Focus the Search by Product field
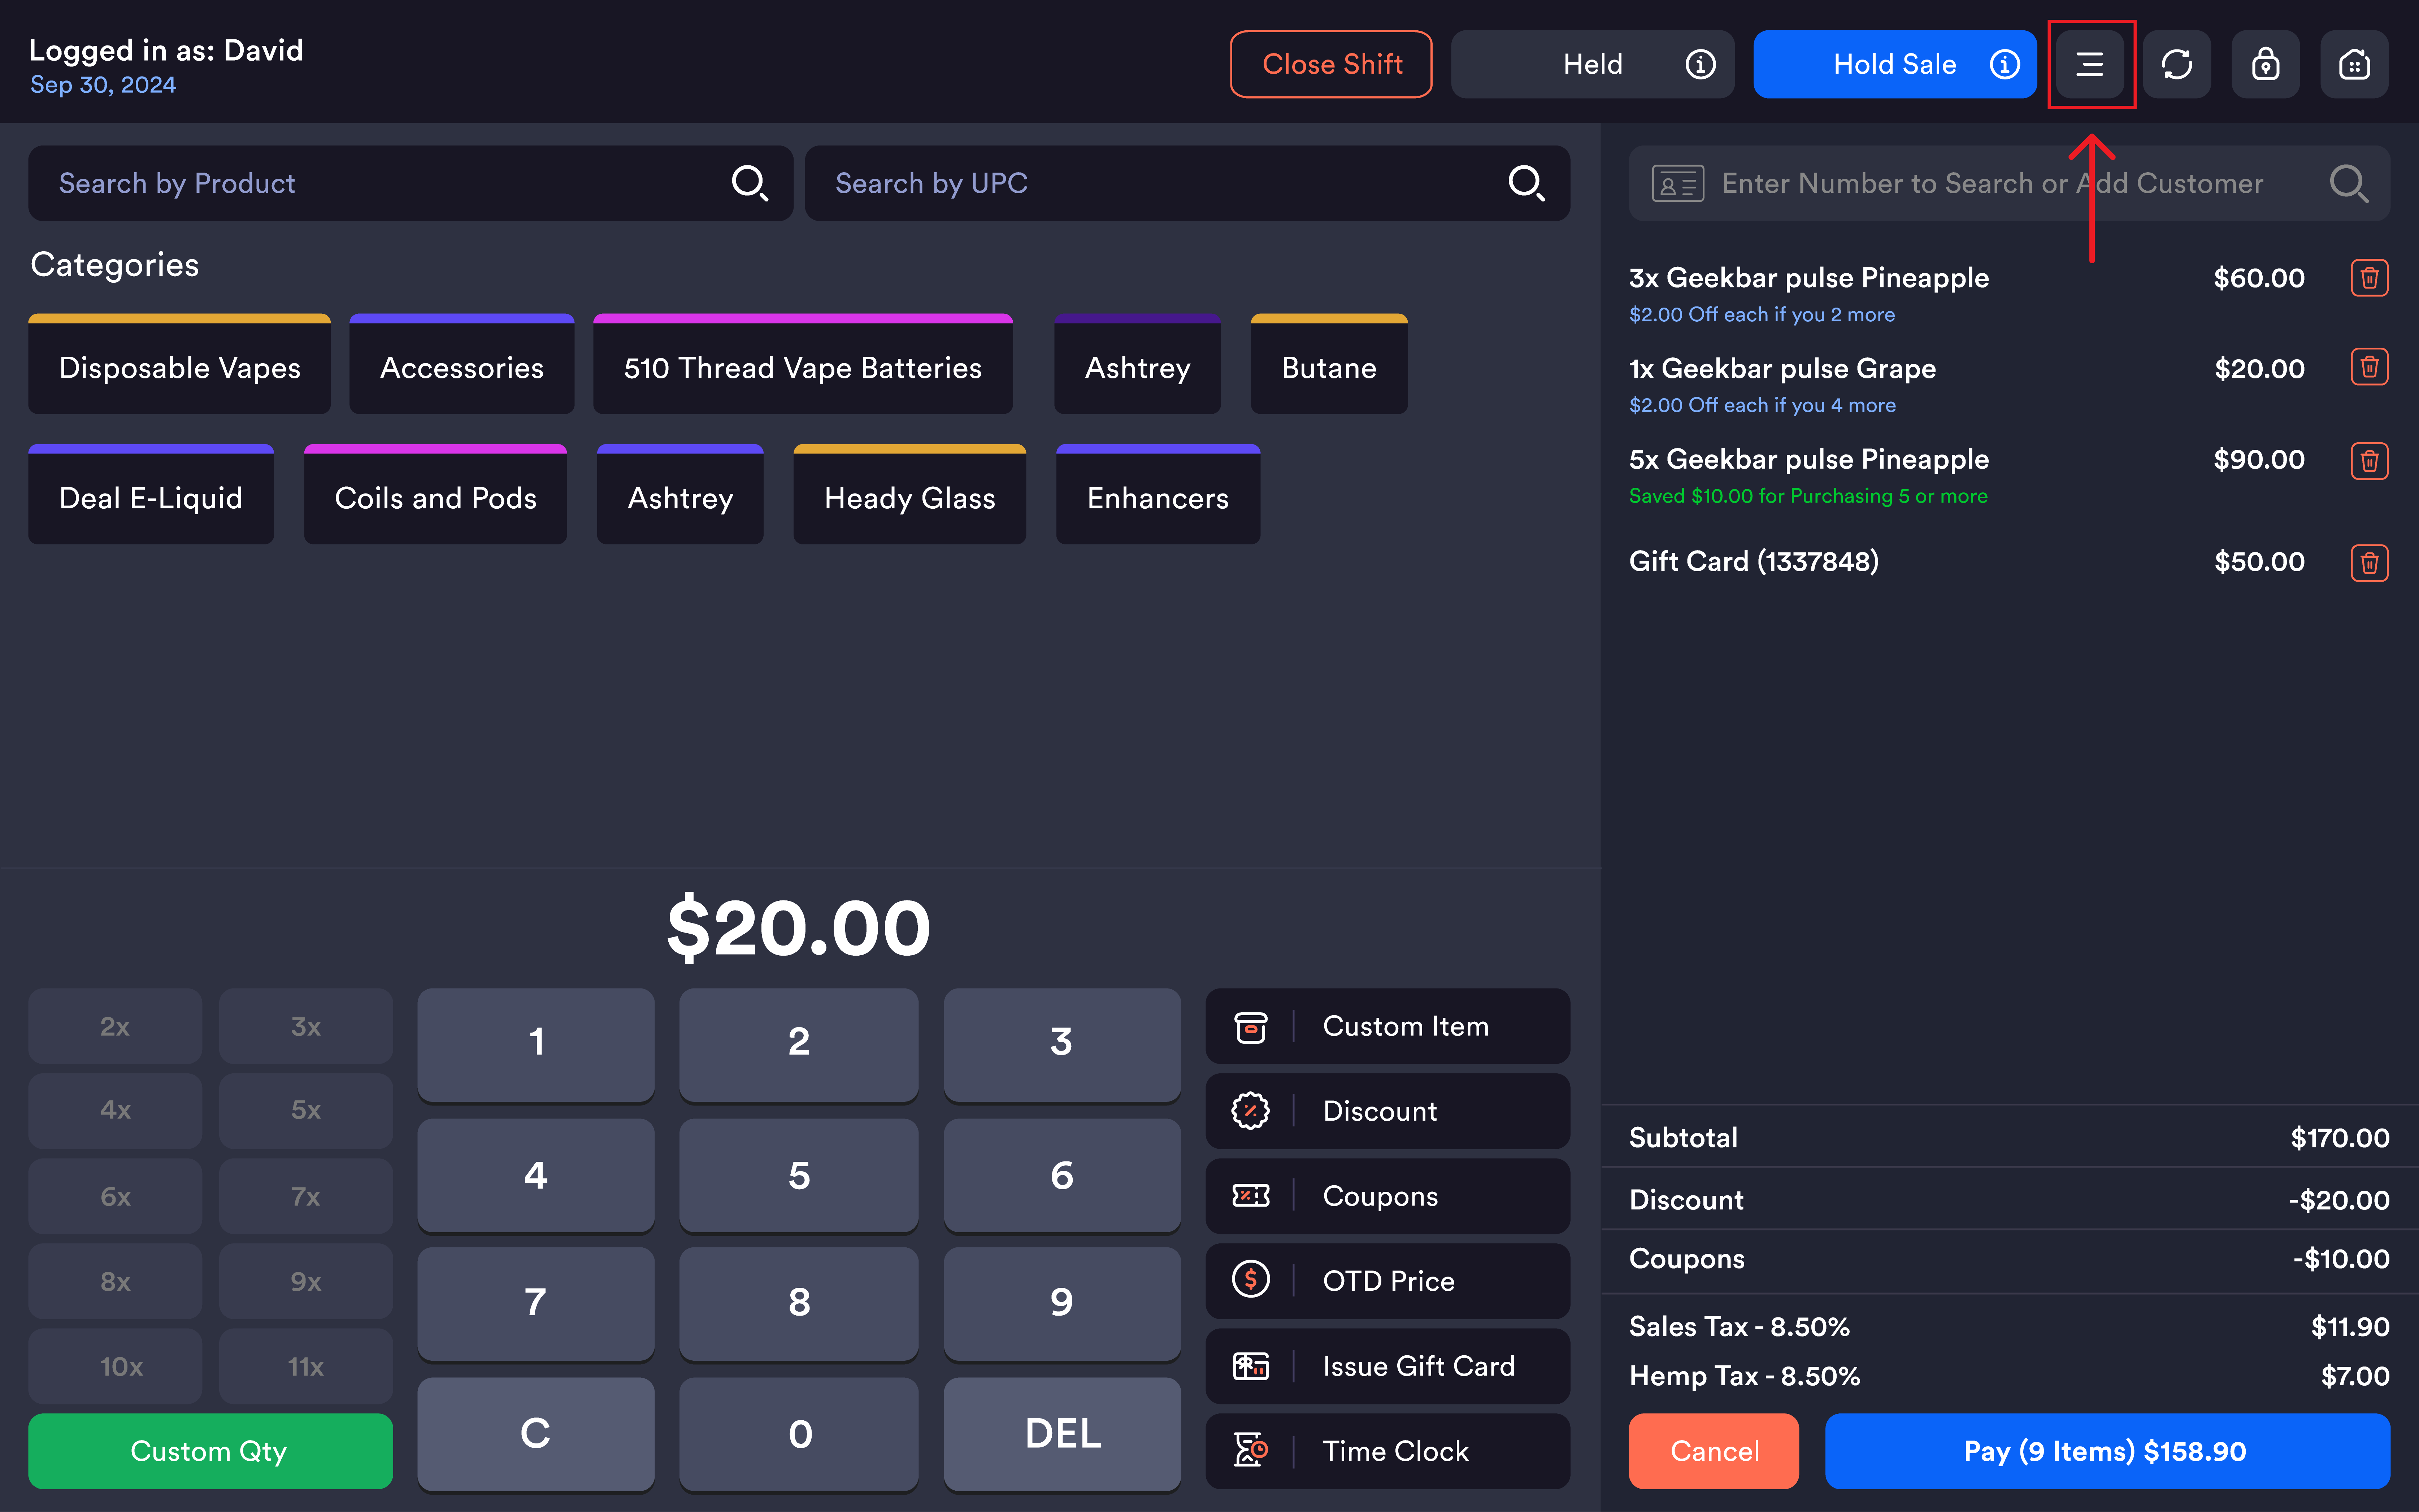 (x=410, y=183)
